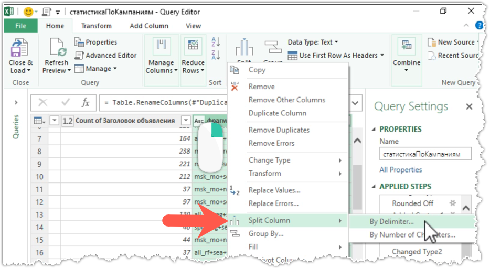The width and height of the screenshot is (490, 269).
Task: Click the Excel logo icon
Action: tap(8, 12)
